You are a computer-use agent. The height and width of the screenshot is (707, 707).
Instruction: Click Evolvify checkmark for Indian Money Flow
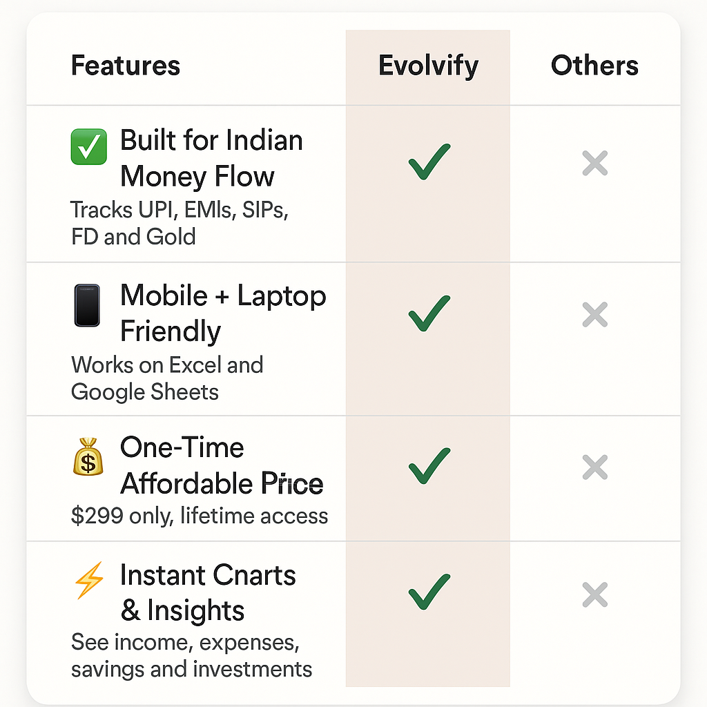pyautogui.click(x=429, y=162)
